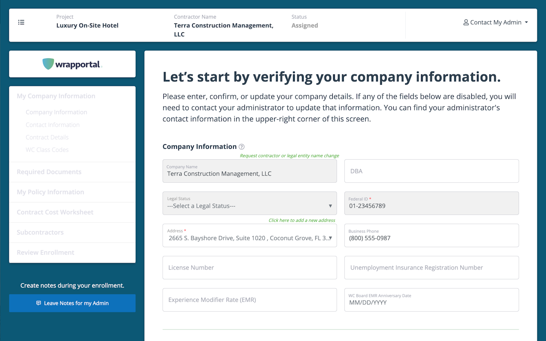This screenshot has width=546, height=341.
Task: Click the WC Board EMR Anniversary Date field
Action: click(431, 300)
